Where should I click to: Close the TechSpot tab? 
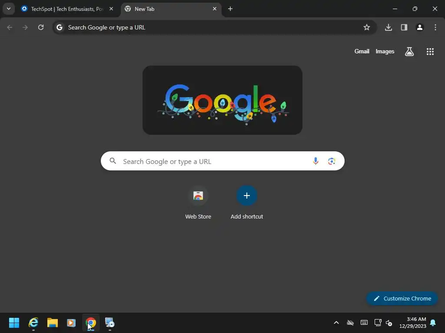(111, 9)
